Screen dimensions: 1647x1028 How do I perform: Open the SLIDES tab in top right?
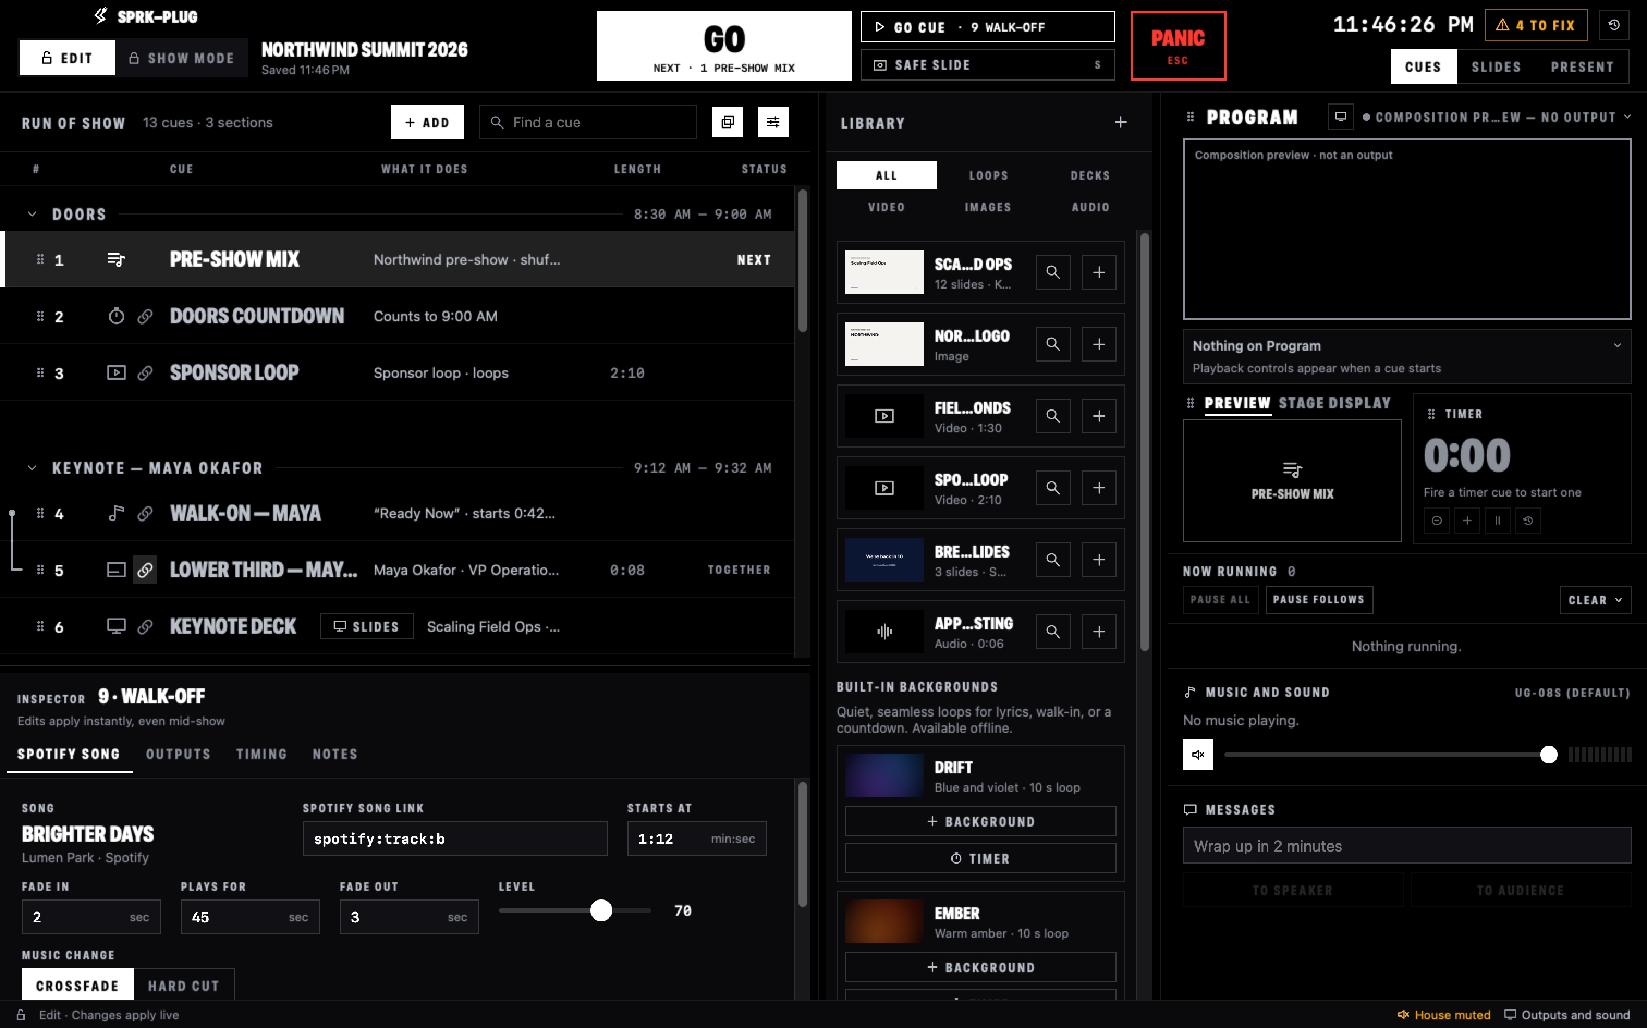1496,66
